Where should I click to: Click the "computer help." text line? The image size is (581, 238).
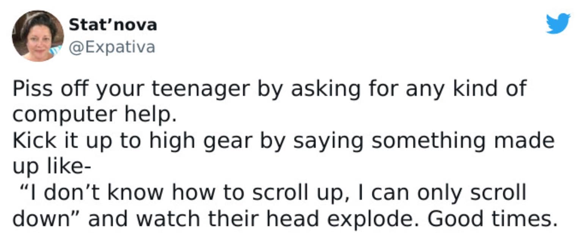pyautogui.click(x=95, y=115)
